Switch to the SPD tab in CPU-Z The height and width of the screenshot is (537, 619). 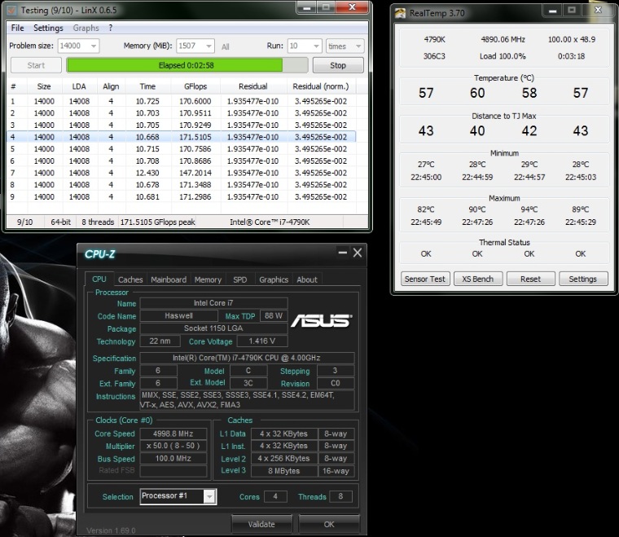[x=240, y=280]
